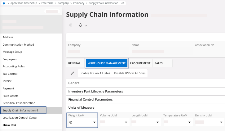Click the refresh icon after breadcrumb
The height and width of the screenshot is (131, 225).
[123, 3]
